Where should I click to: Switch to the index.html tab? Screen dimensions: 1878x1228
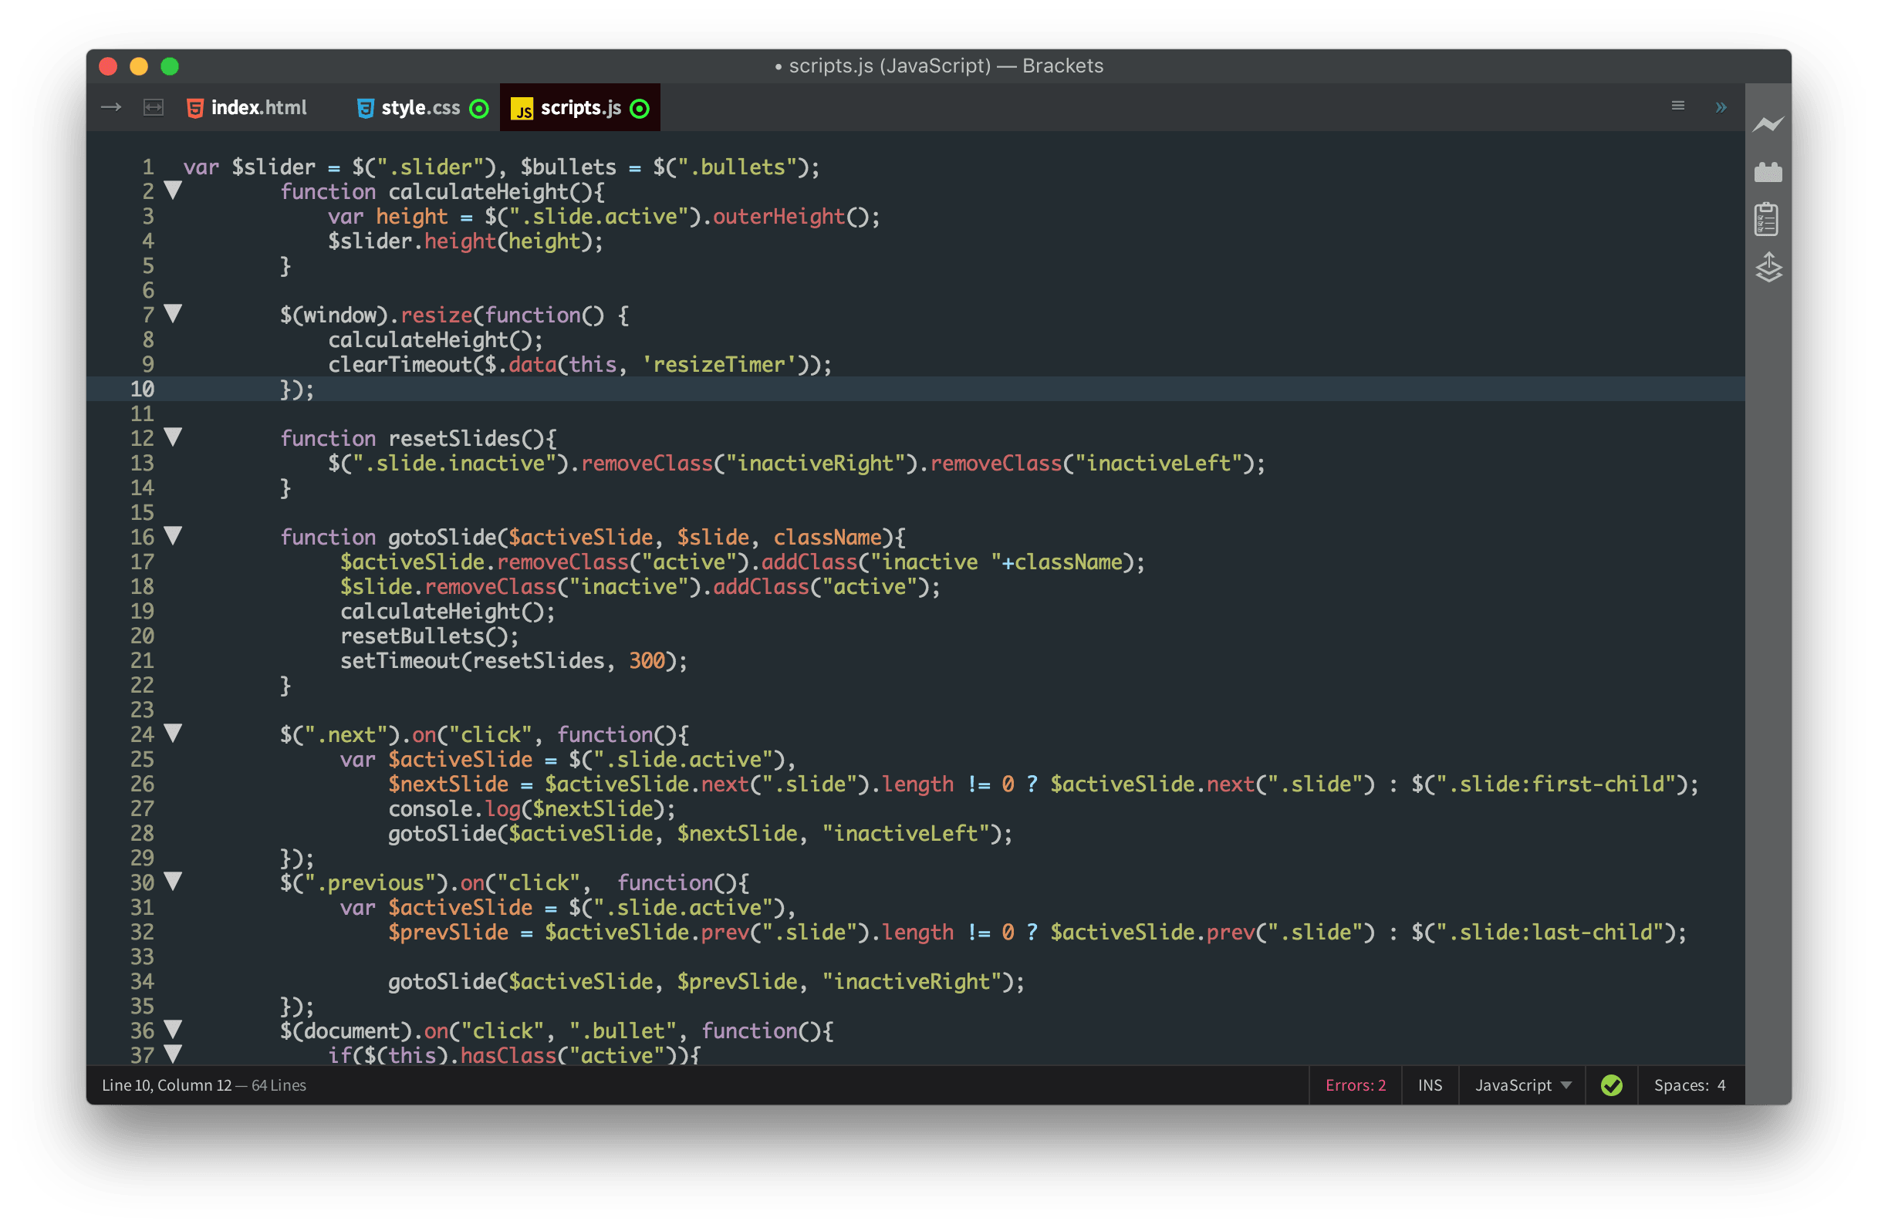pos(258,107)
